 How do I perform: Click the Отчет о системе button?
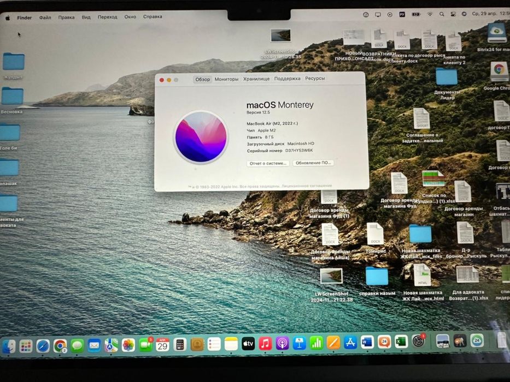[x=268, y=163]
